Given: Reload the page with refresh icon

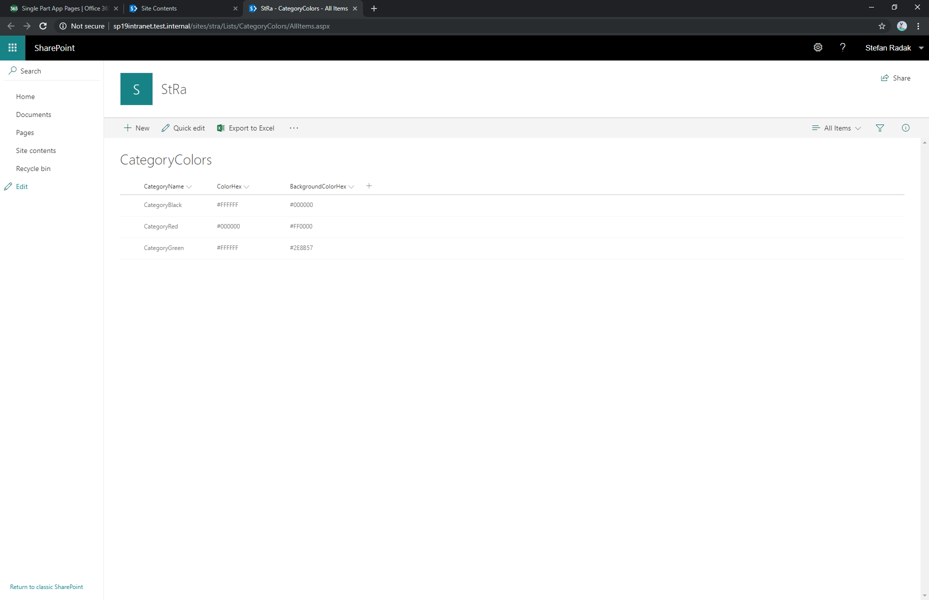Looking at the screenshot, I should (x=43, y=26).
